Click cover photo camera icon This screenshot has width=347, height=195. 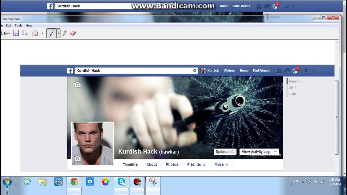(78, 84)
